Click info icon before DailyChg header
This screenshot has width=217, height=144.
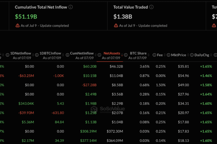[192, 55]
